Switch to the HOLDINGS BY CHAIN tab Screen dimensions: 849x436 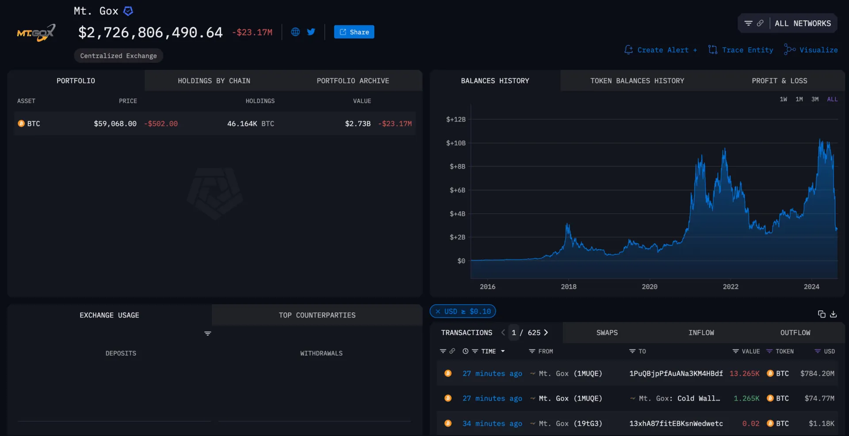(x=214, y=80)
